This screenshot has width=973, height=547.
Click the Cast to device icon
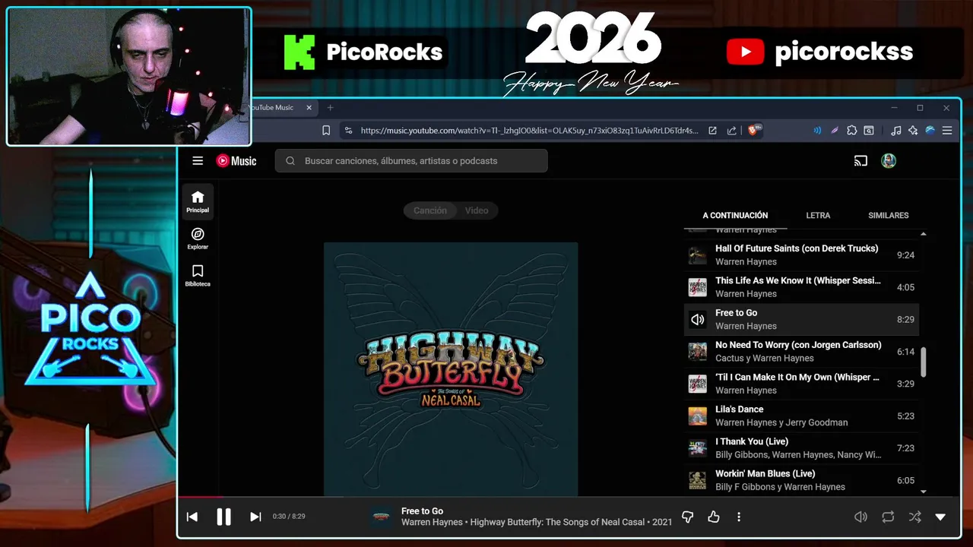coord(860,161)
